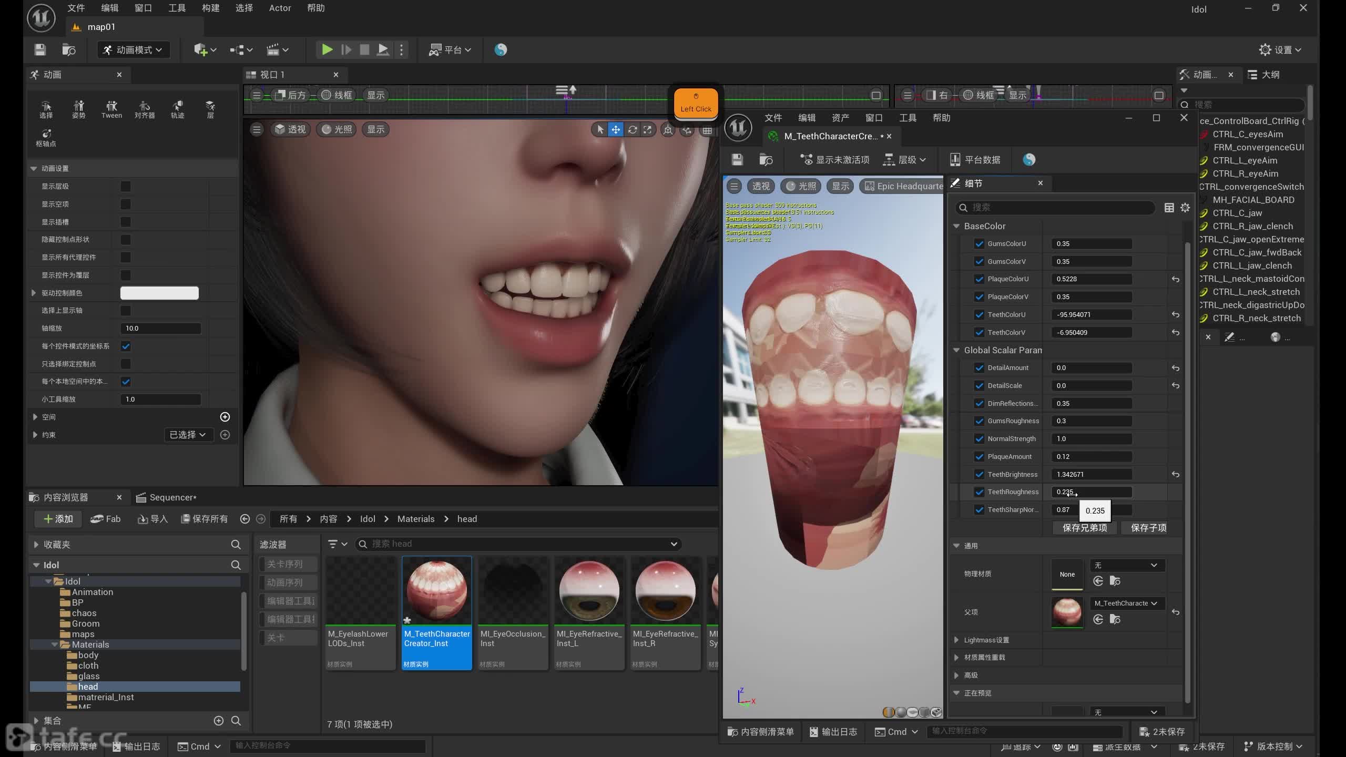
Task: Open the Actor menu
Action: (x=280, y=8)
